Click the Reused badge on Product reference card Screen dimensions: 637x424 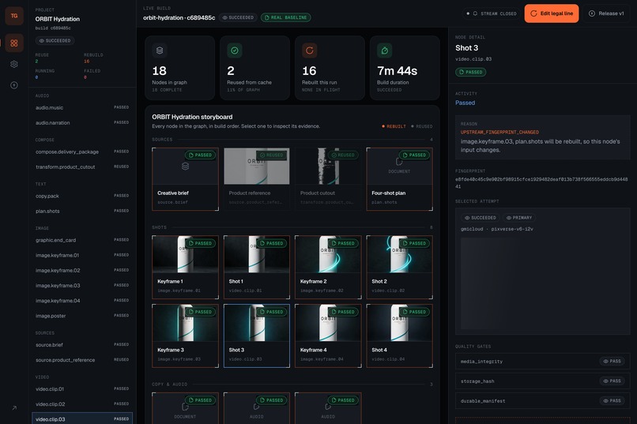271,155
